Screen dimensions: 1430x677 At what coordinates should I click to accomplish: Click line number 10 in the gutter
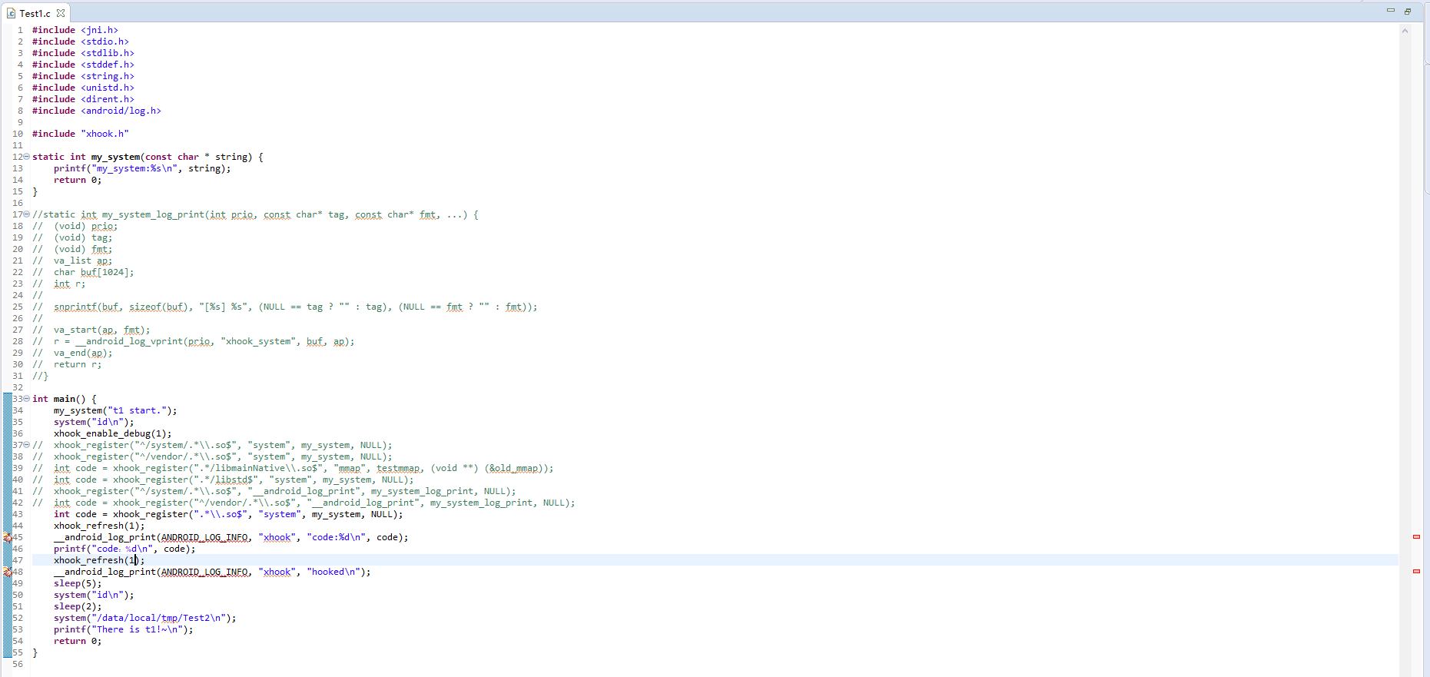18,134
